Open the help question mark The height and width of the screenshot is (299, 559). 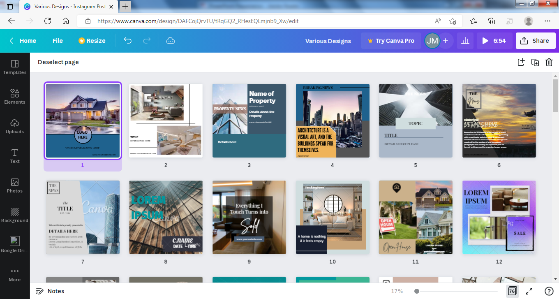click(x=549, y=291)
